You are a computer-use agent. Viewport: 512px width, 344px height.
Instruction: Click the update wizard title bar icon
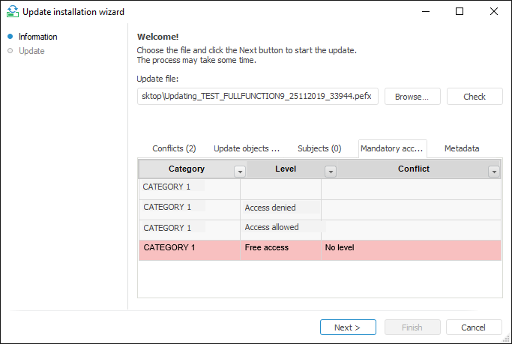(12, 12)
